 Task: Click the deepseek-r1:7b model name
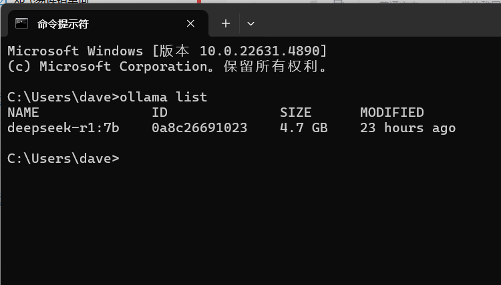click(63, 128)
